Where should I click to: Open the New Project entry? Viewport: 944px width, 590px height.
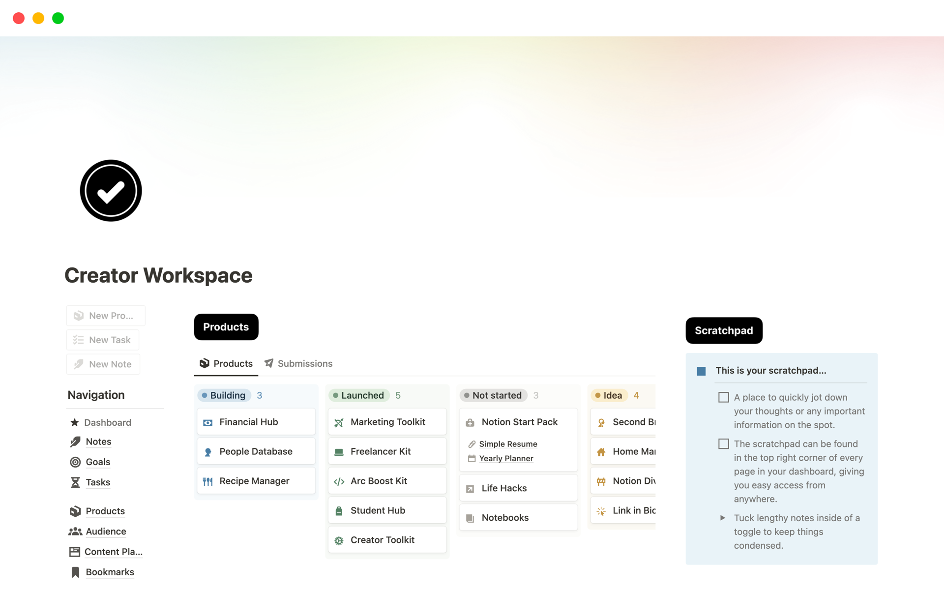(x=105, y=315)
